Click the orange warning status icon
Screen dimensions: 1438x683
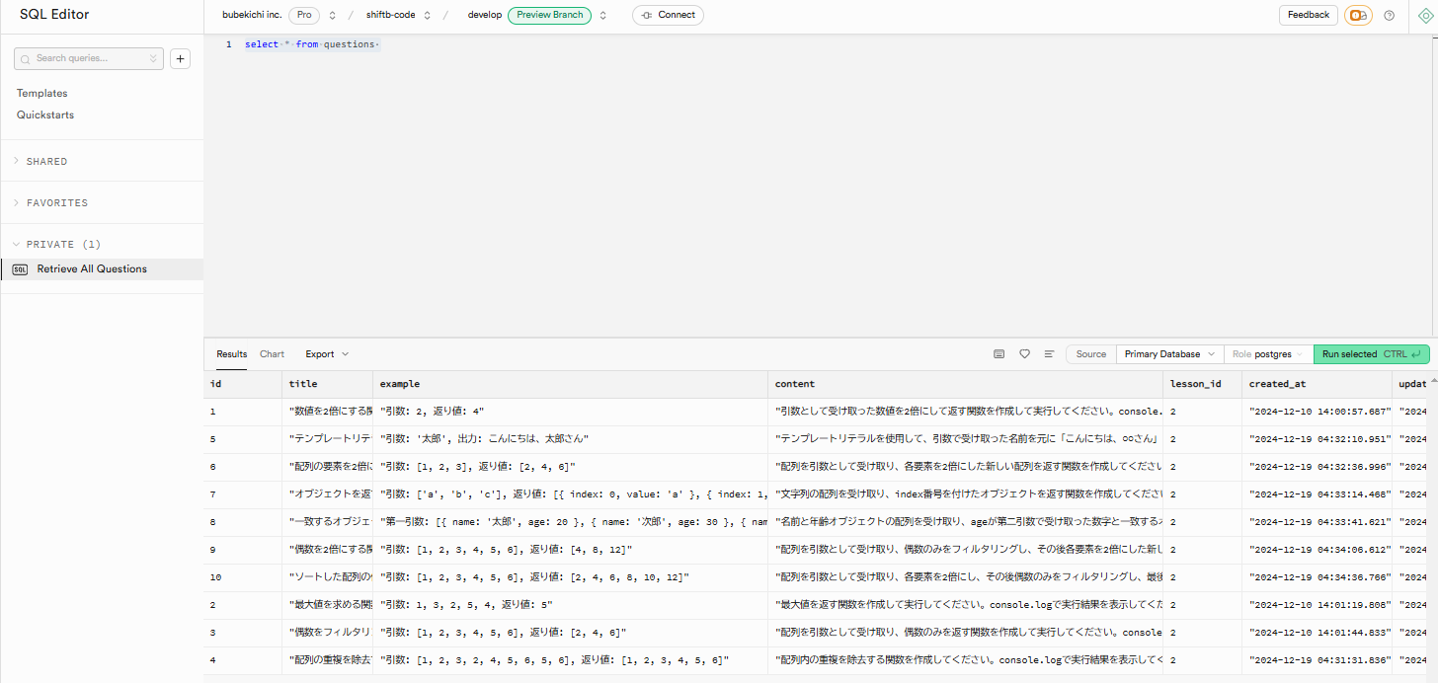(1358, 16)
